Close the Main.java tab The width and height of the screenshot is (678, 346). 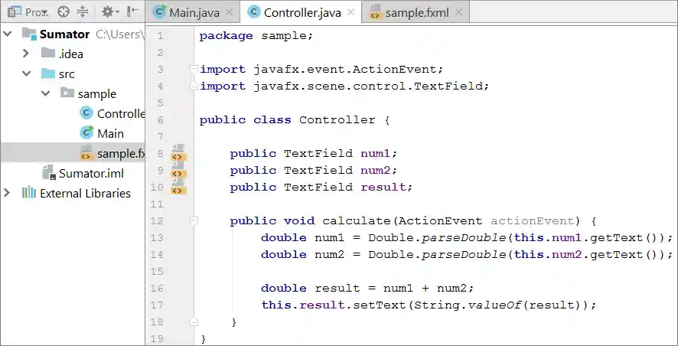[x=230, y=12]
